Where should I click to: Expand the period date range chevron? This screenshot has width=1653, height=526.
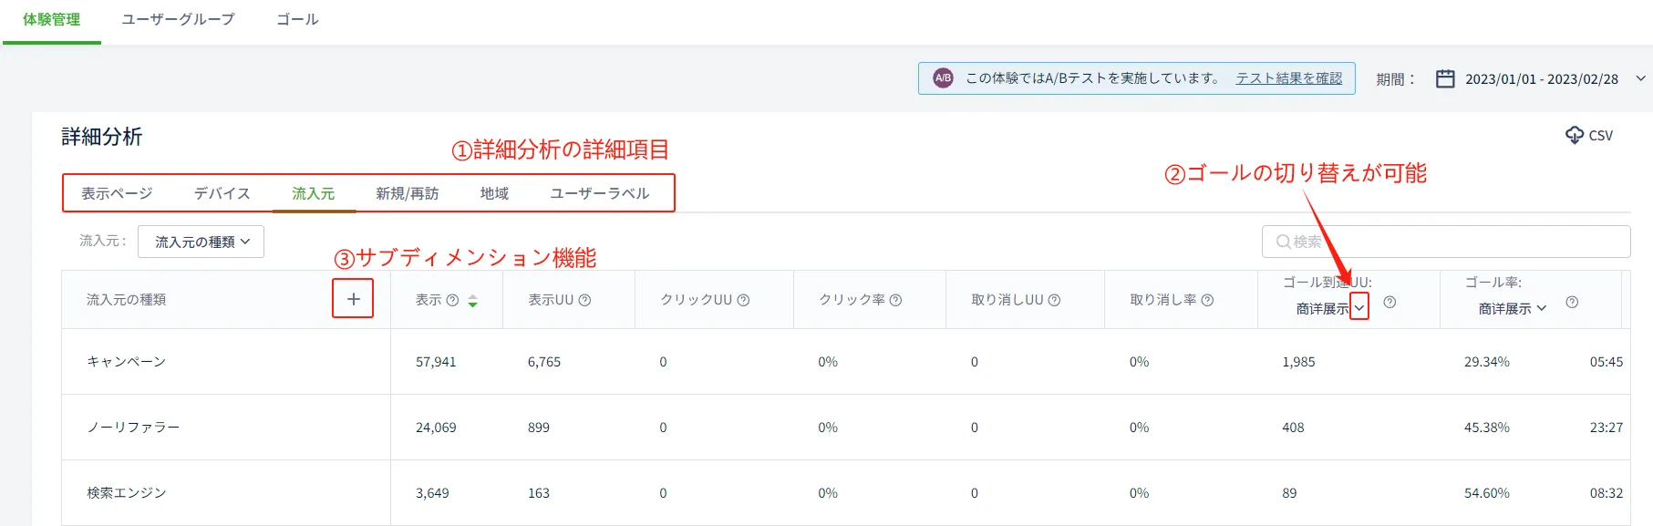1640,78
